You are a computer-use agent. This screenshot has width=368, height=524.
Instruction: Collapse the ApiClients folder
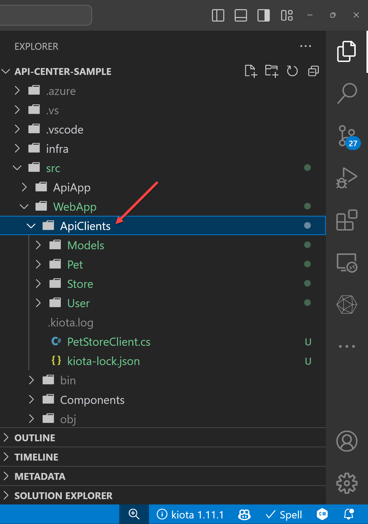pos(163,225)
